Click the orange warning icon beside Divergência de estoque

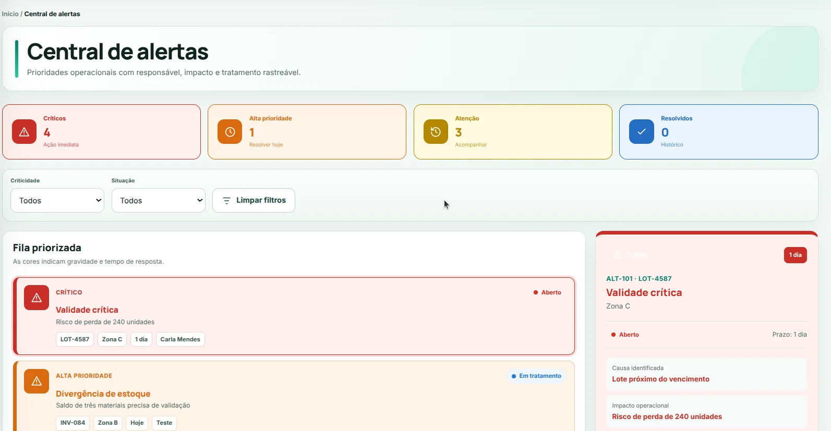pyautogui.click(x=37, y=381)
